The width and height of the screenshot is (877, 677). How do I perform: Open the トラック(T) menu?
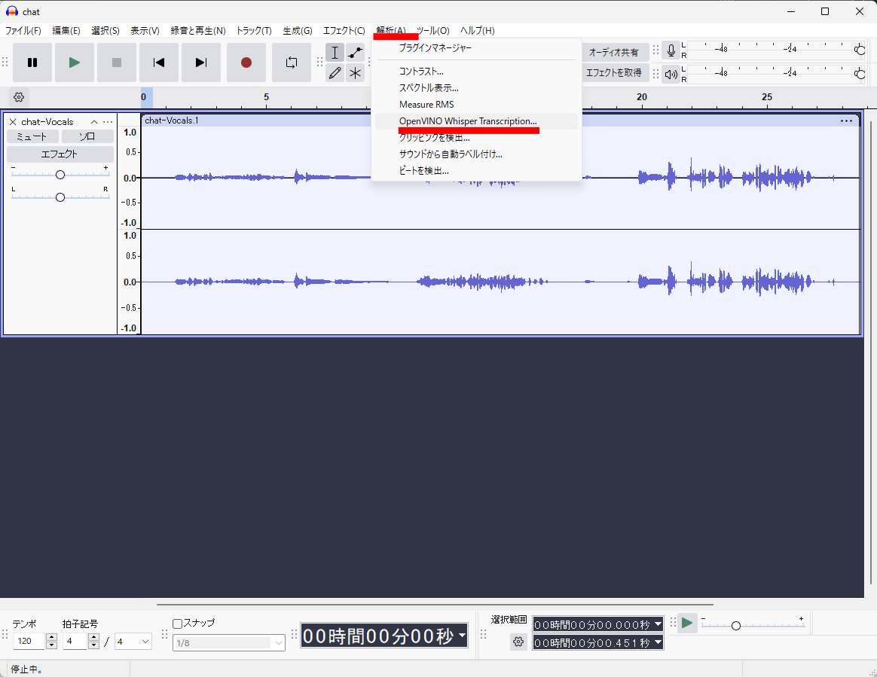point(254,31)
